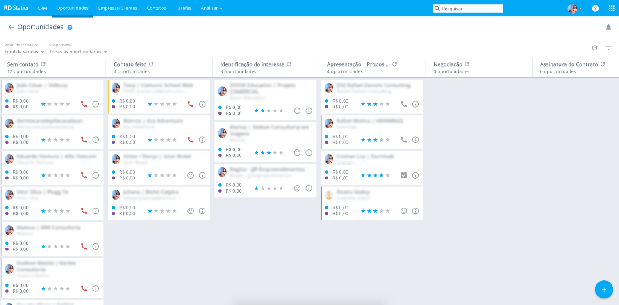
Task: Open the Contatos tab
Action: tap(157, 8)
